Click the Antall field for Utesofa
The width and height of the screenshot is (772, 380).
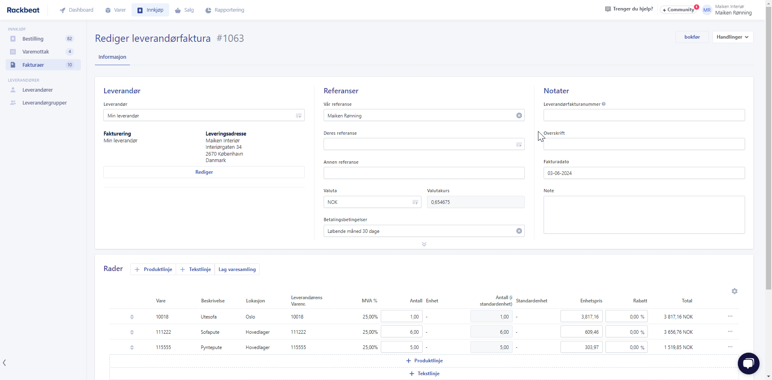[x=401, y=316]
